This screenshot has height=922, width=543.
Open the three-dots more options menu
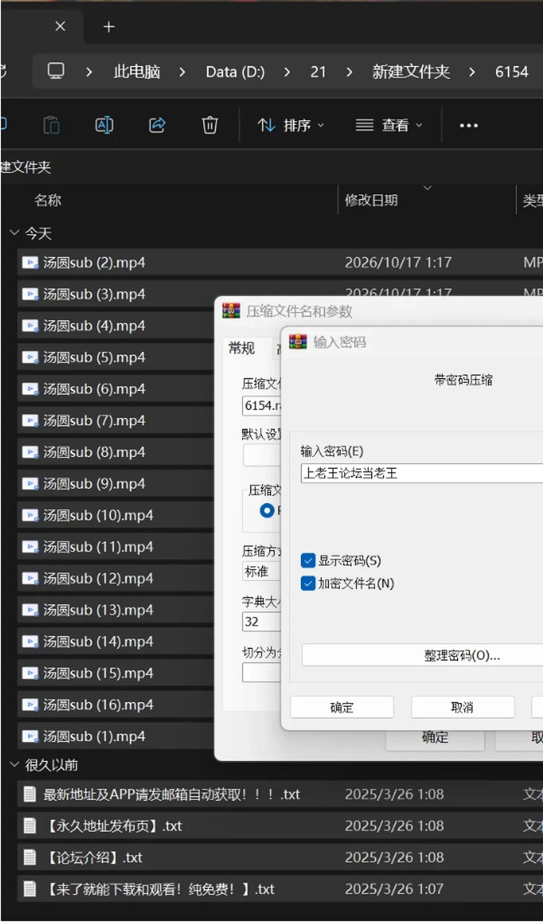coord(468,125)
